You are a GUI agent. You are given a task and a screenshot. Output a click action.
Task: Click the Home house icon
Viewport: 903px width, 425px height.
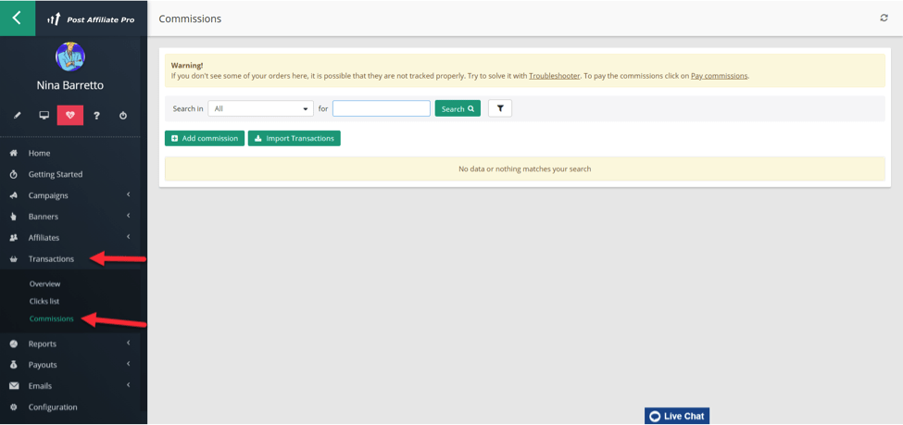tap(14, 153)
